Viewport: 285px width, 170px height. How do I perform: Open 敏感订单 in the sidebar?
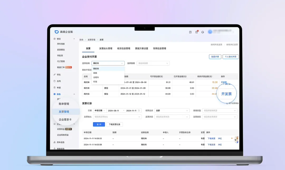point(61,67)
